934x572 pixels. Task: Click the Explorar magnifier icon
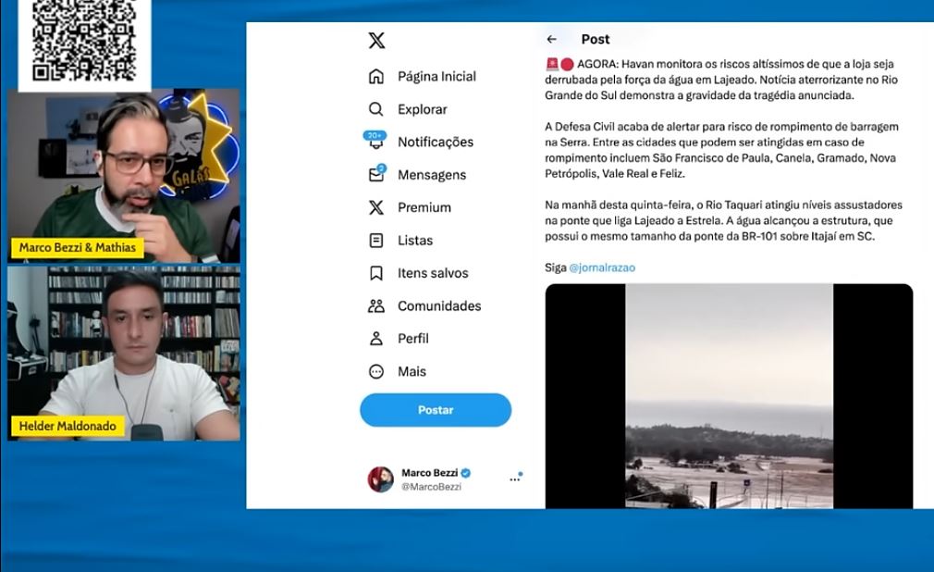click(x=375, y=109)
